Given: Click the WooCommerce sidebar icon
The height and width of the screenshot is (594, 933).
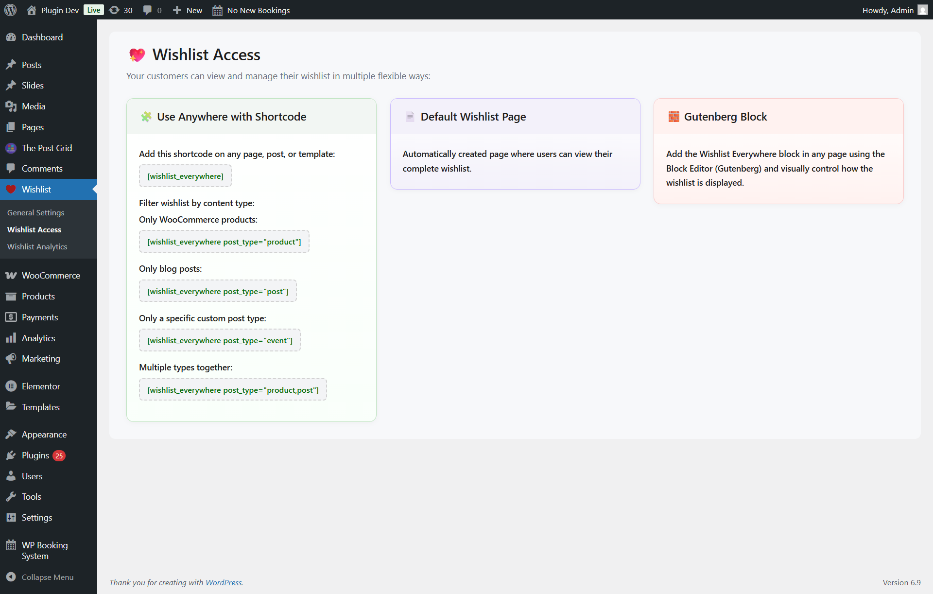Looking at the screenshot, I should 11,276.
